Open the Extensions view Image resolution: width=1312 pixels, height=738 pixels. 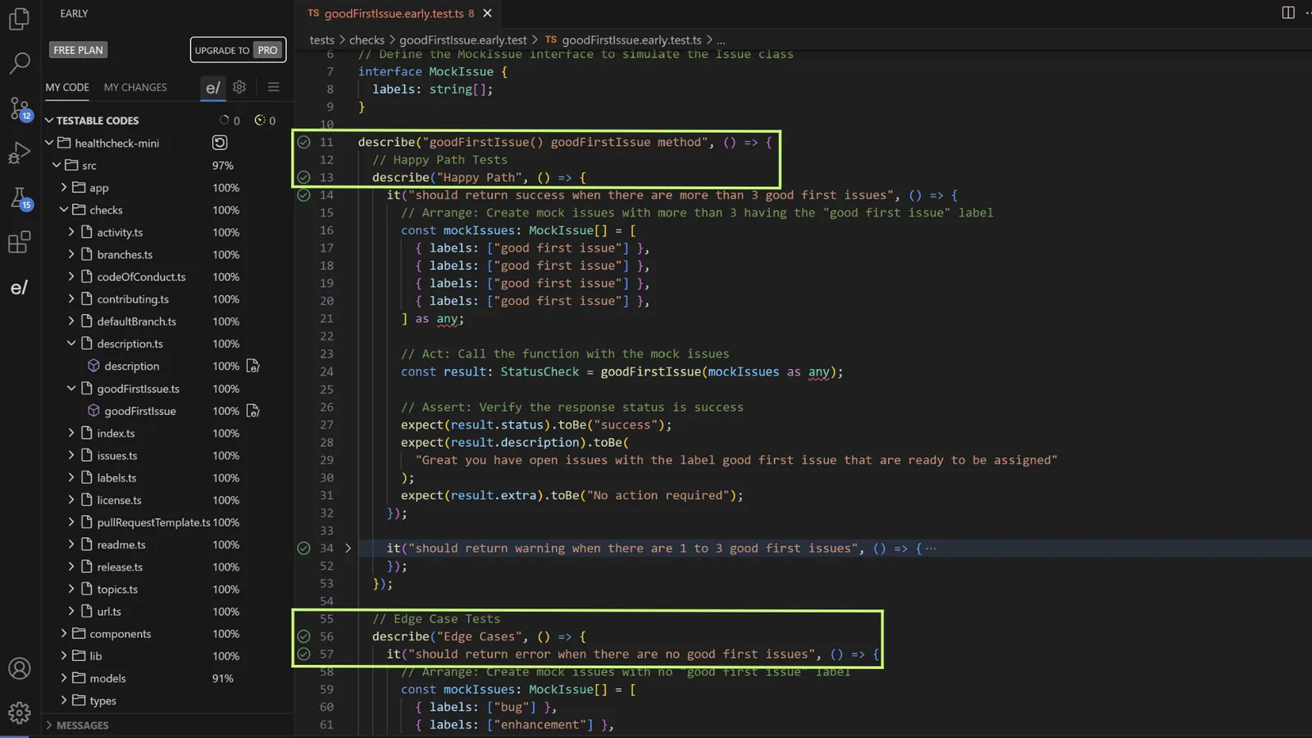(x=19, y=243)
